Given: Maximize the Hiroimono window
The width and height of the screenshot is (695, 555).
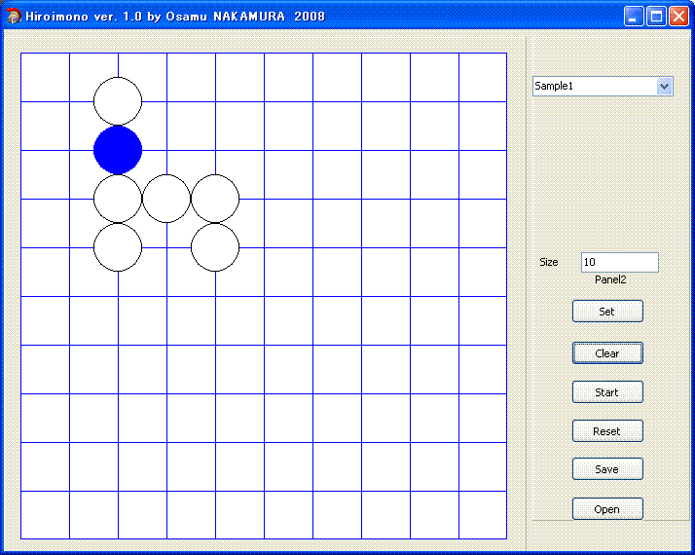Looking at the screenshot, I should point(656,17).
